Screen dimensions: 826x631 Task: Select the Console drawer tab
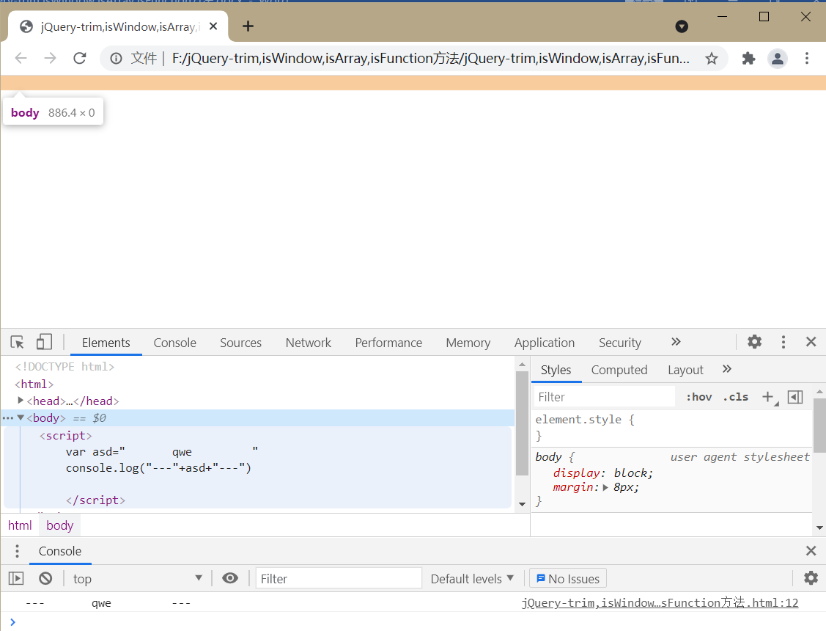click(x=60, y=551)
